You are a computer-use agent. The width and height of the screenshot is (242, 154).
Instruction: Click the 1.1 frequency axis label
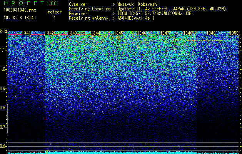click(3, 50)
